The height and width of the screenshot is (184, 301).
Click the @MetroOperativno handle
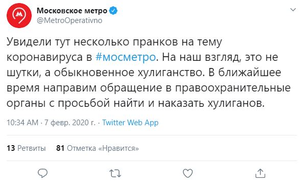tap(70, 20)
